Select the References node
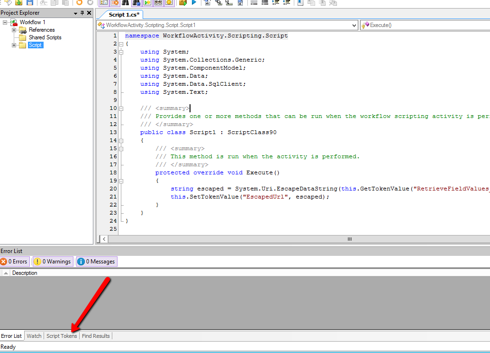The image size is (490, 353). 42,30
